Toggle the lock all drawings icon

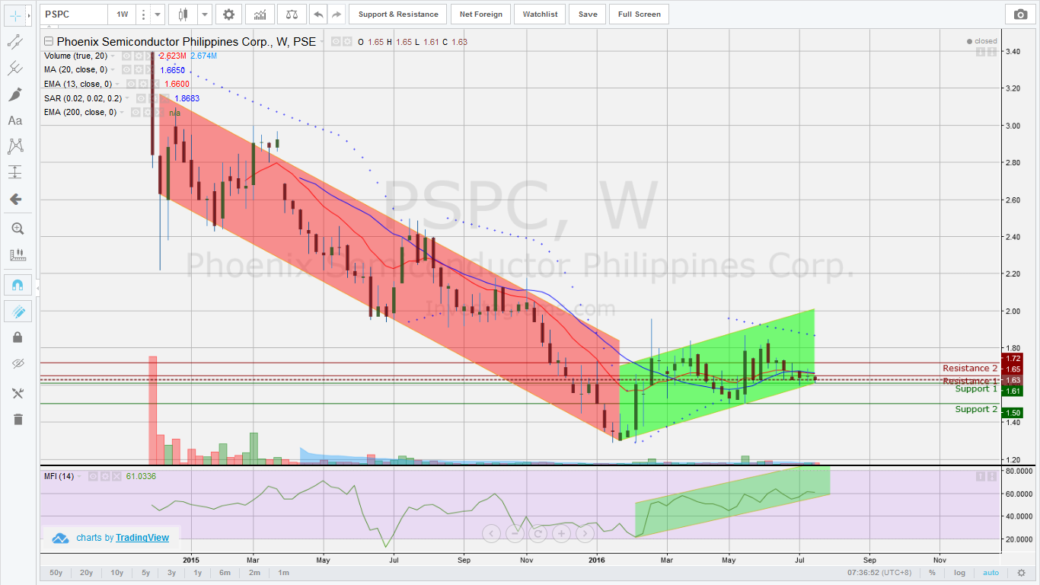coord(18,336)
